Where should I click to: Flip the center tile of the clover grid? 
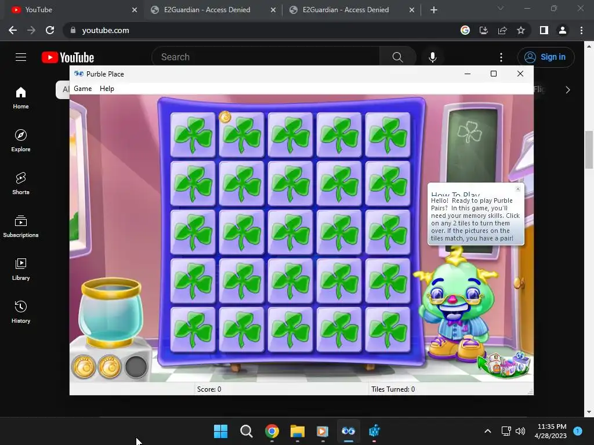point(290,232)
